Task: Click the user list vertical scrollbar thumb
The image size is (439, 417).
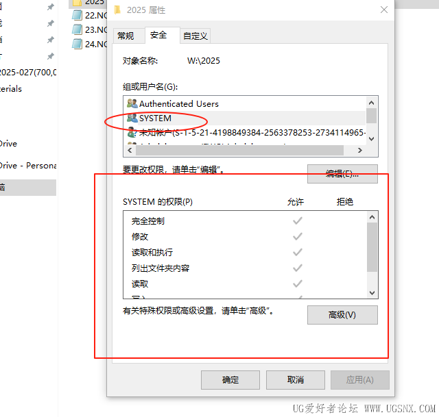Action: click(372, 116)
